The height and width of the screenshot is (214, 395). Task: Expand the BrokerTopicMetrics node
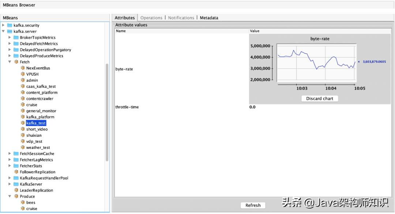point(10,37)
